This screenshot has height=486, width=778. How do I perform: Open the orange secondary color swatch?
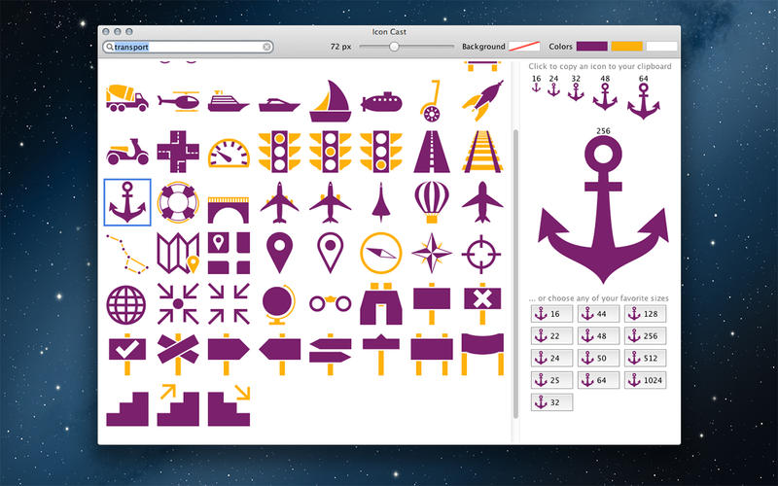coord(626,46)
